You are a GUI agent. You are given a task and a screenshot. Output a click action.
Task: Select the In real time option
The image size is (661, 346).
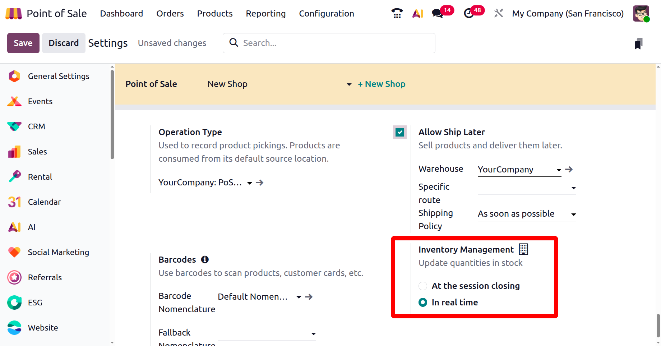(423, 303)
